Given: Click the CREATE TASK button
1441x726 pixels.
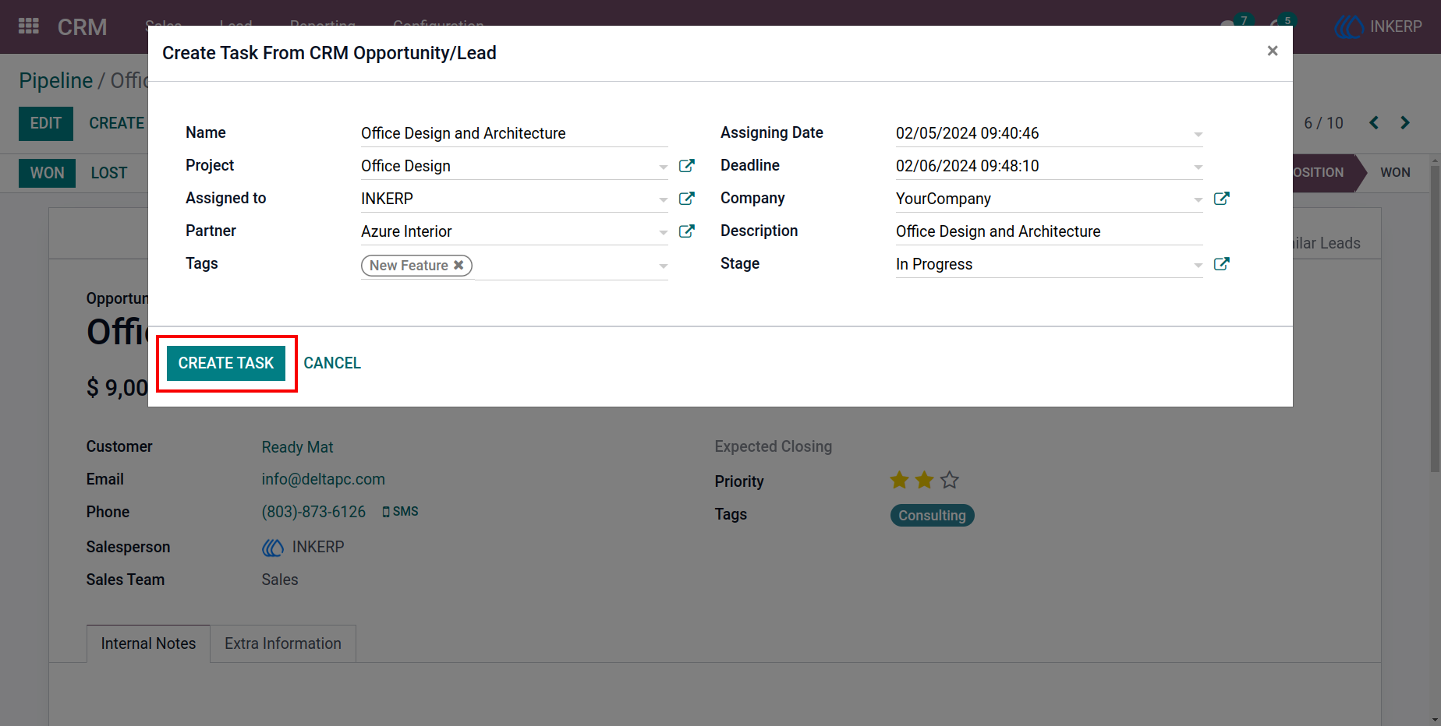Looking at the screenshot, I should click(226, 363).
